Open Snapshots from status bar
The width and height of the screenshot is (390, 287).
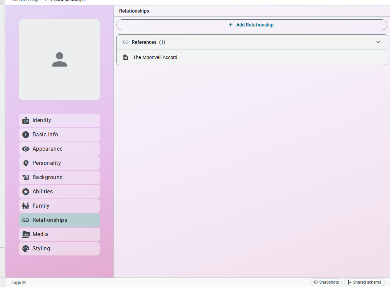(x=326, y=282)
